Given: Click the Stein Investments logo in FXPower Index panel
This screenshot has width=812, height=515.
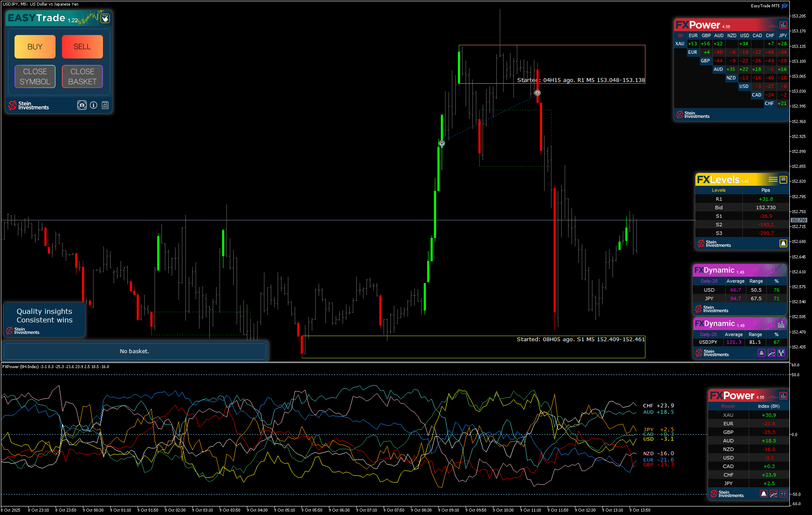Looking at the screenshot, I should pyautogui.click(x=727, y=494).
